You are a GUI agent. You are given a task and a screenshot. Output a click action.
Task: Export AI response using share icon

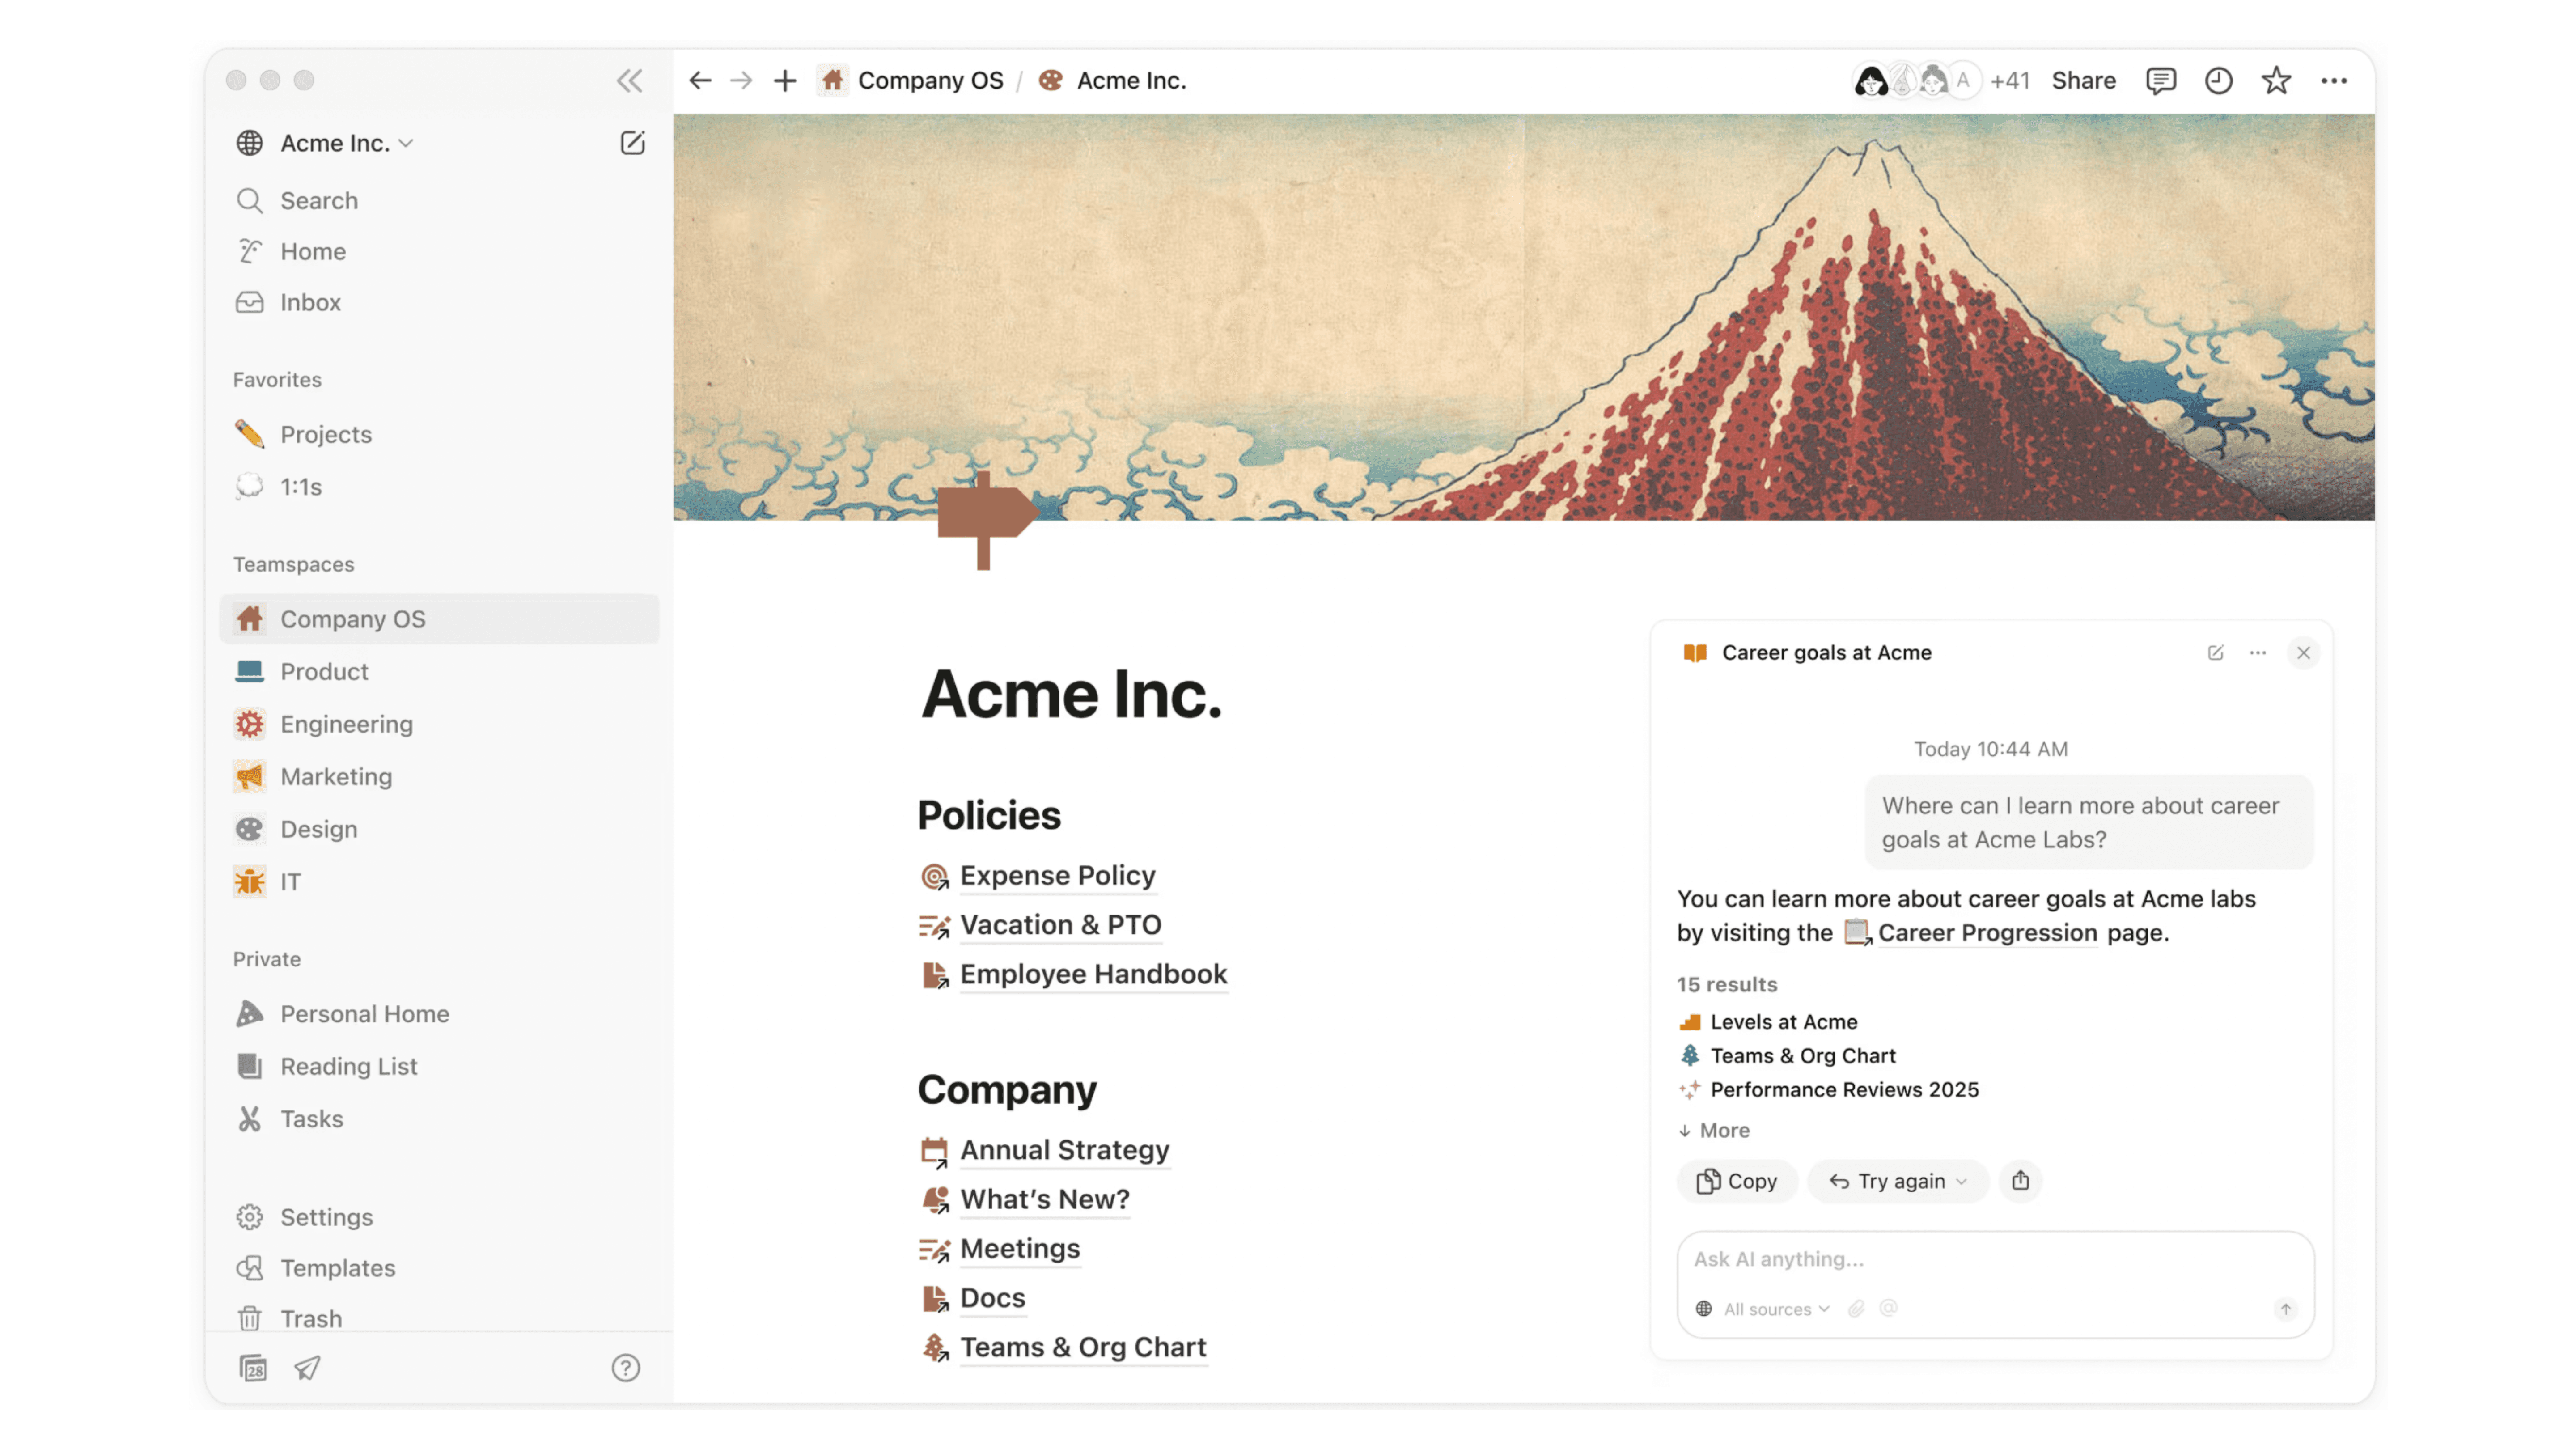[x=2020, y=1181]
